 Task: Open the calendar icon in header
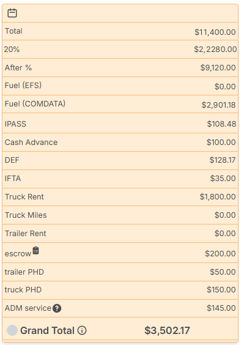pyautogui.click(x=12, y=13)
